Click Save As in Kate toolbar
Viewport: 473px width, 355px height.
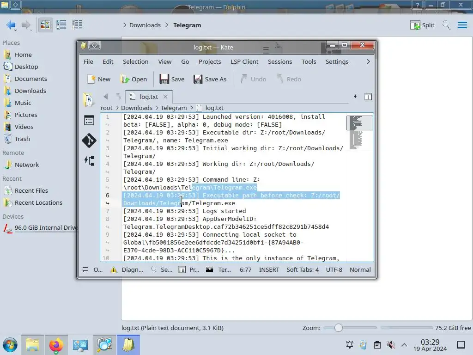210,79
